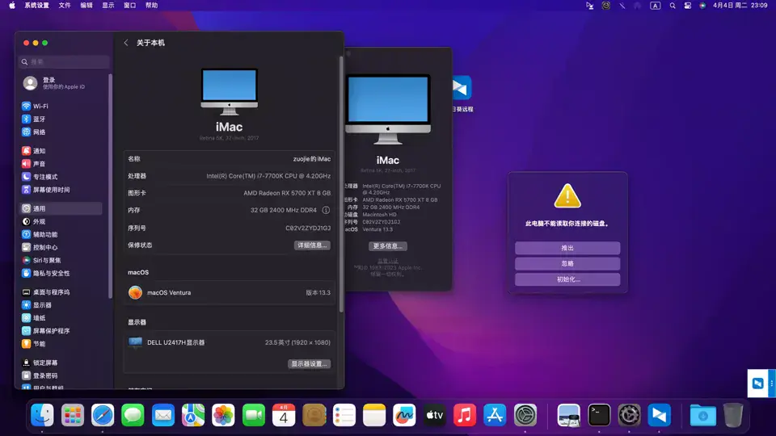776x436 pixels.
Task: Select 通用 general in sidebar
Action: click(61, 208)
